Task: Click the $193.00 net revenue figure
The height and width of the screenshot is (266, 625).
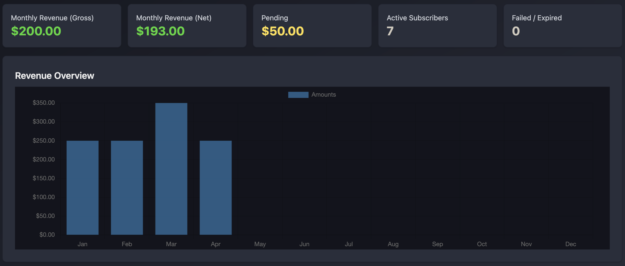Action: (160, 31)
